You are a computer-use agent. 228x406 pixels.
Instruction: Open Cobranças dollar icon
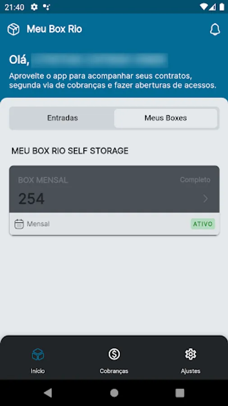[x=114, y=354]
